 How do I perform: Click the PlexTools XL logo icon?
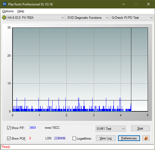[5, 4]
